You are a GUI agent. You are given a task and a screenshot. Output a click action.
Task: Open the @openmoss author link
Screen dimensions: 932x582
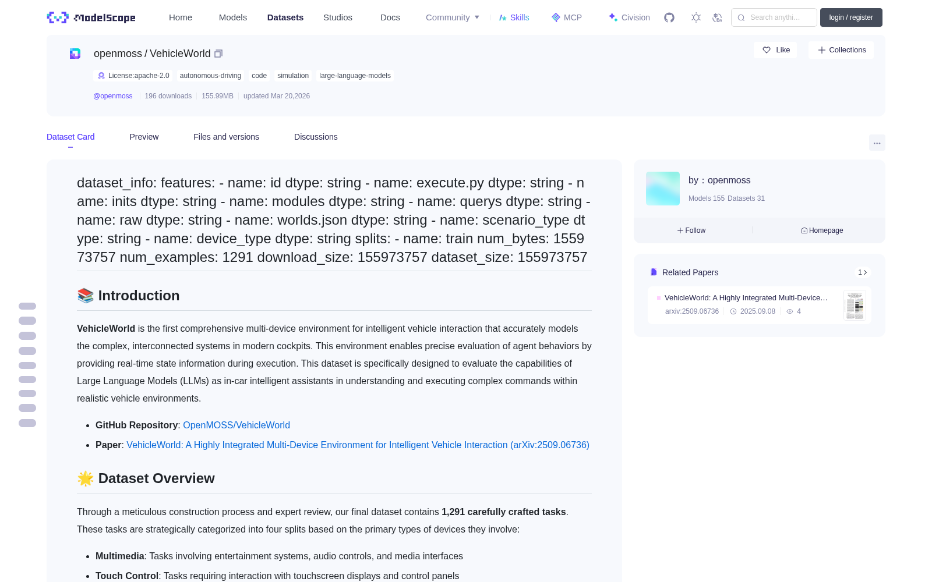coord(113,96)
